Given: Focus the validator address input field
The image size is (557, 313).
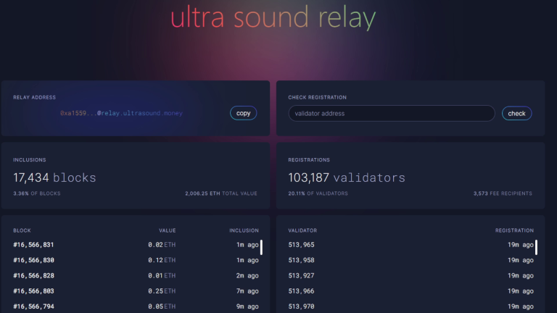Looking at the screenshot, I should point(392,114).
